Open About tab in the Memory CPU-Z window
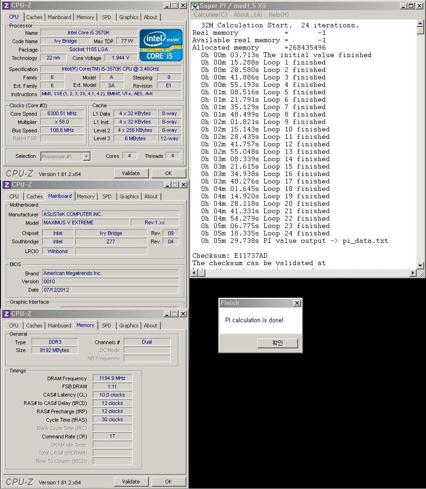Image resolution: width=426 pixels, height=489 pixels. [x=151, y=326]
